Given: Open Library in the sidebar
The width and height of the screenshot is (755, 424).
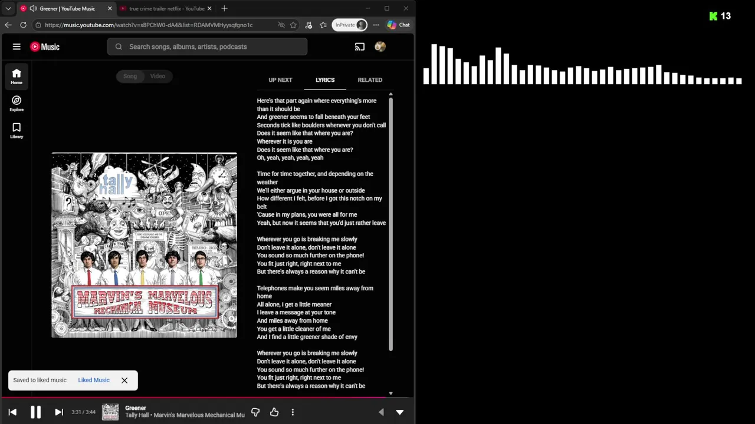Looking at the screenshot, I should [17, 131].
